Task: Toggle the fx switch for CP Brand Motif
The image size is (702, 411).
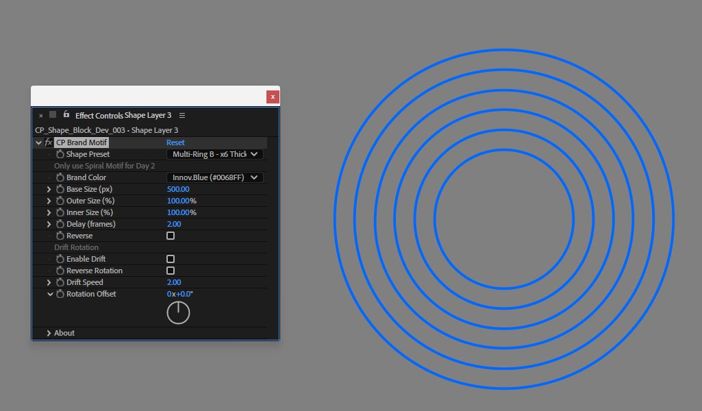Action: pos(49,142)
